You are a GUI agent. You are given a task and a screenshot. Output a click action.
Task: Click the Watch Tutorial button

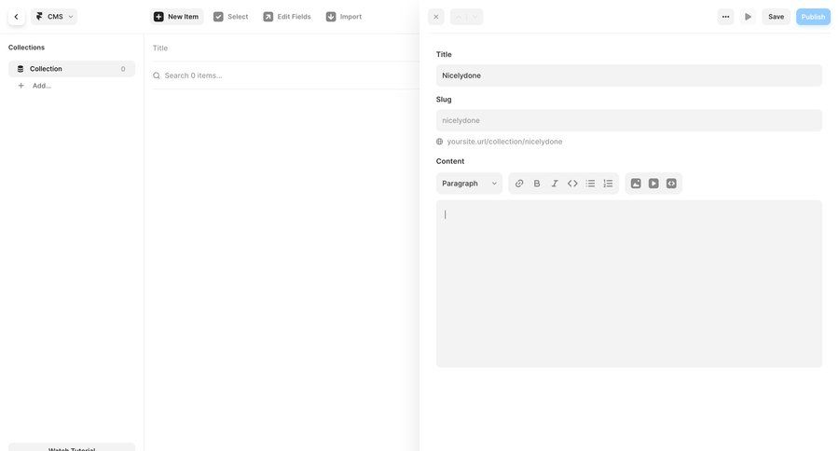(x=72, y=448)
